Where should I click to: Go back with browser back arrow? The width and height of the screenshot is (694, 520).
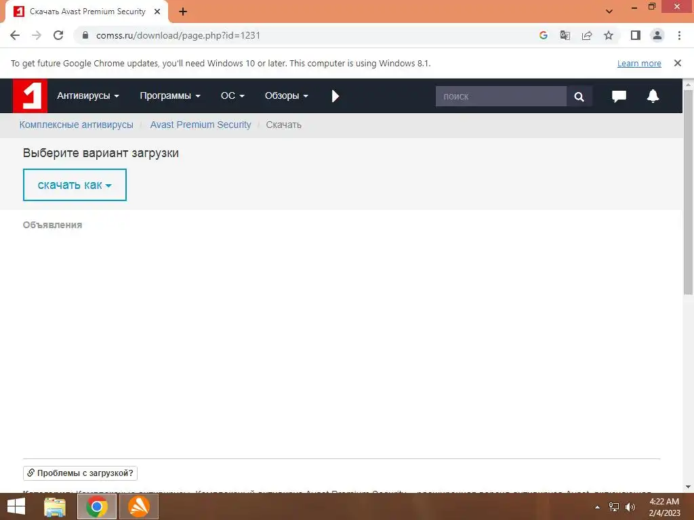point(15,35)
